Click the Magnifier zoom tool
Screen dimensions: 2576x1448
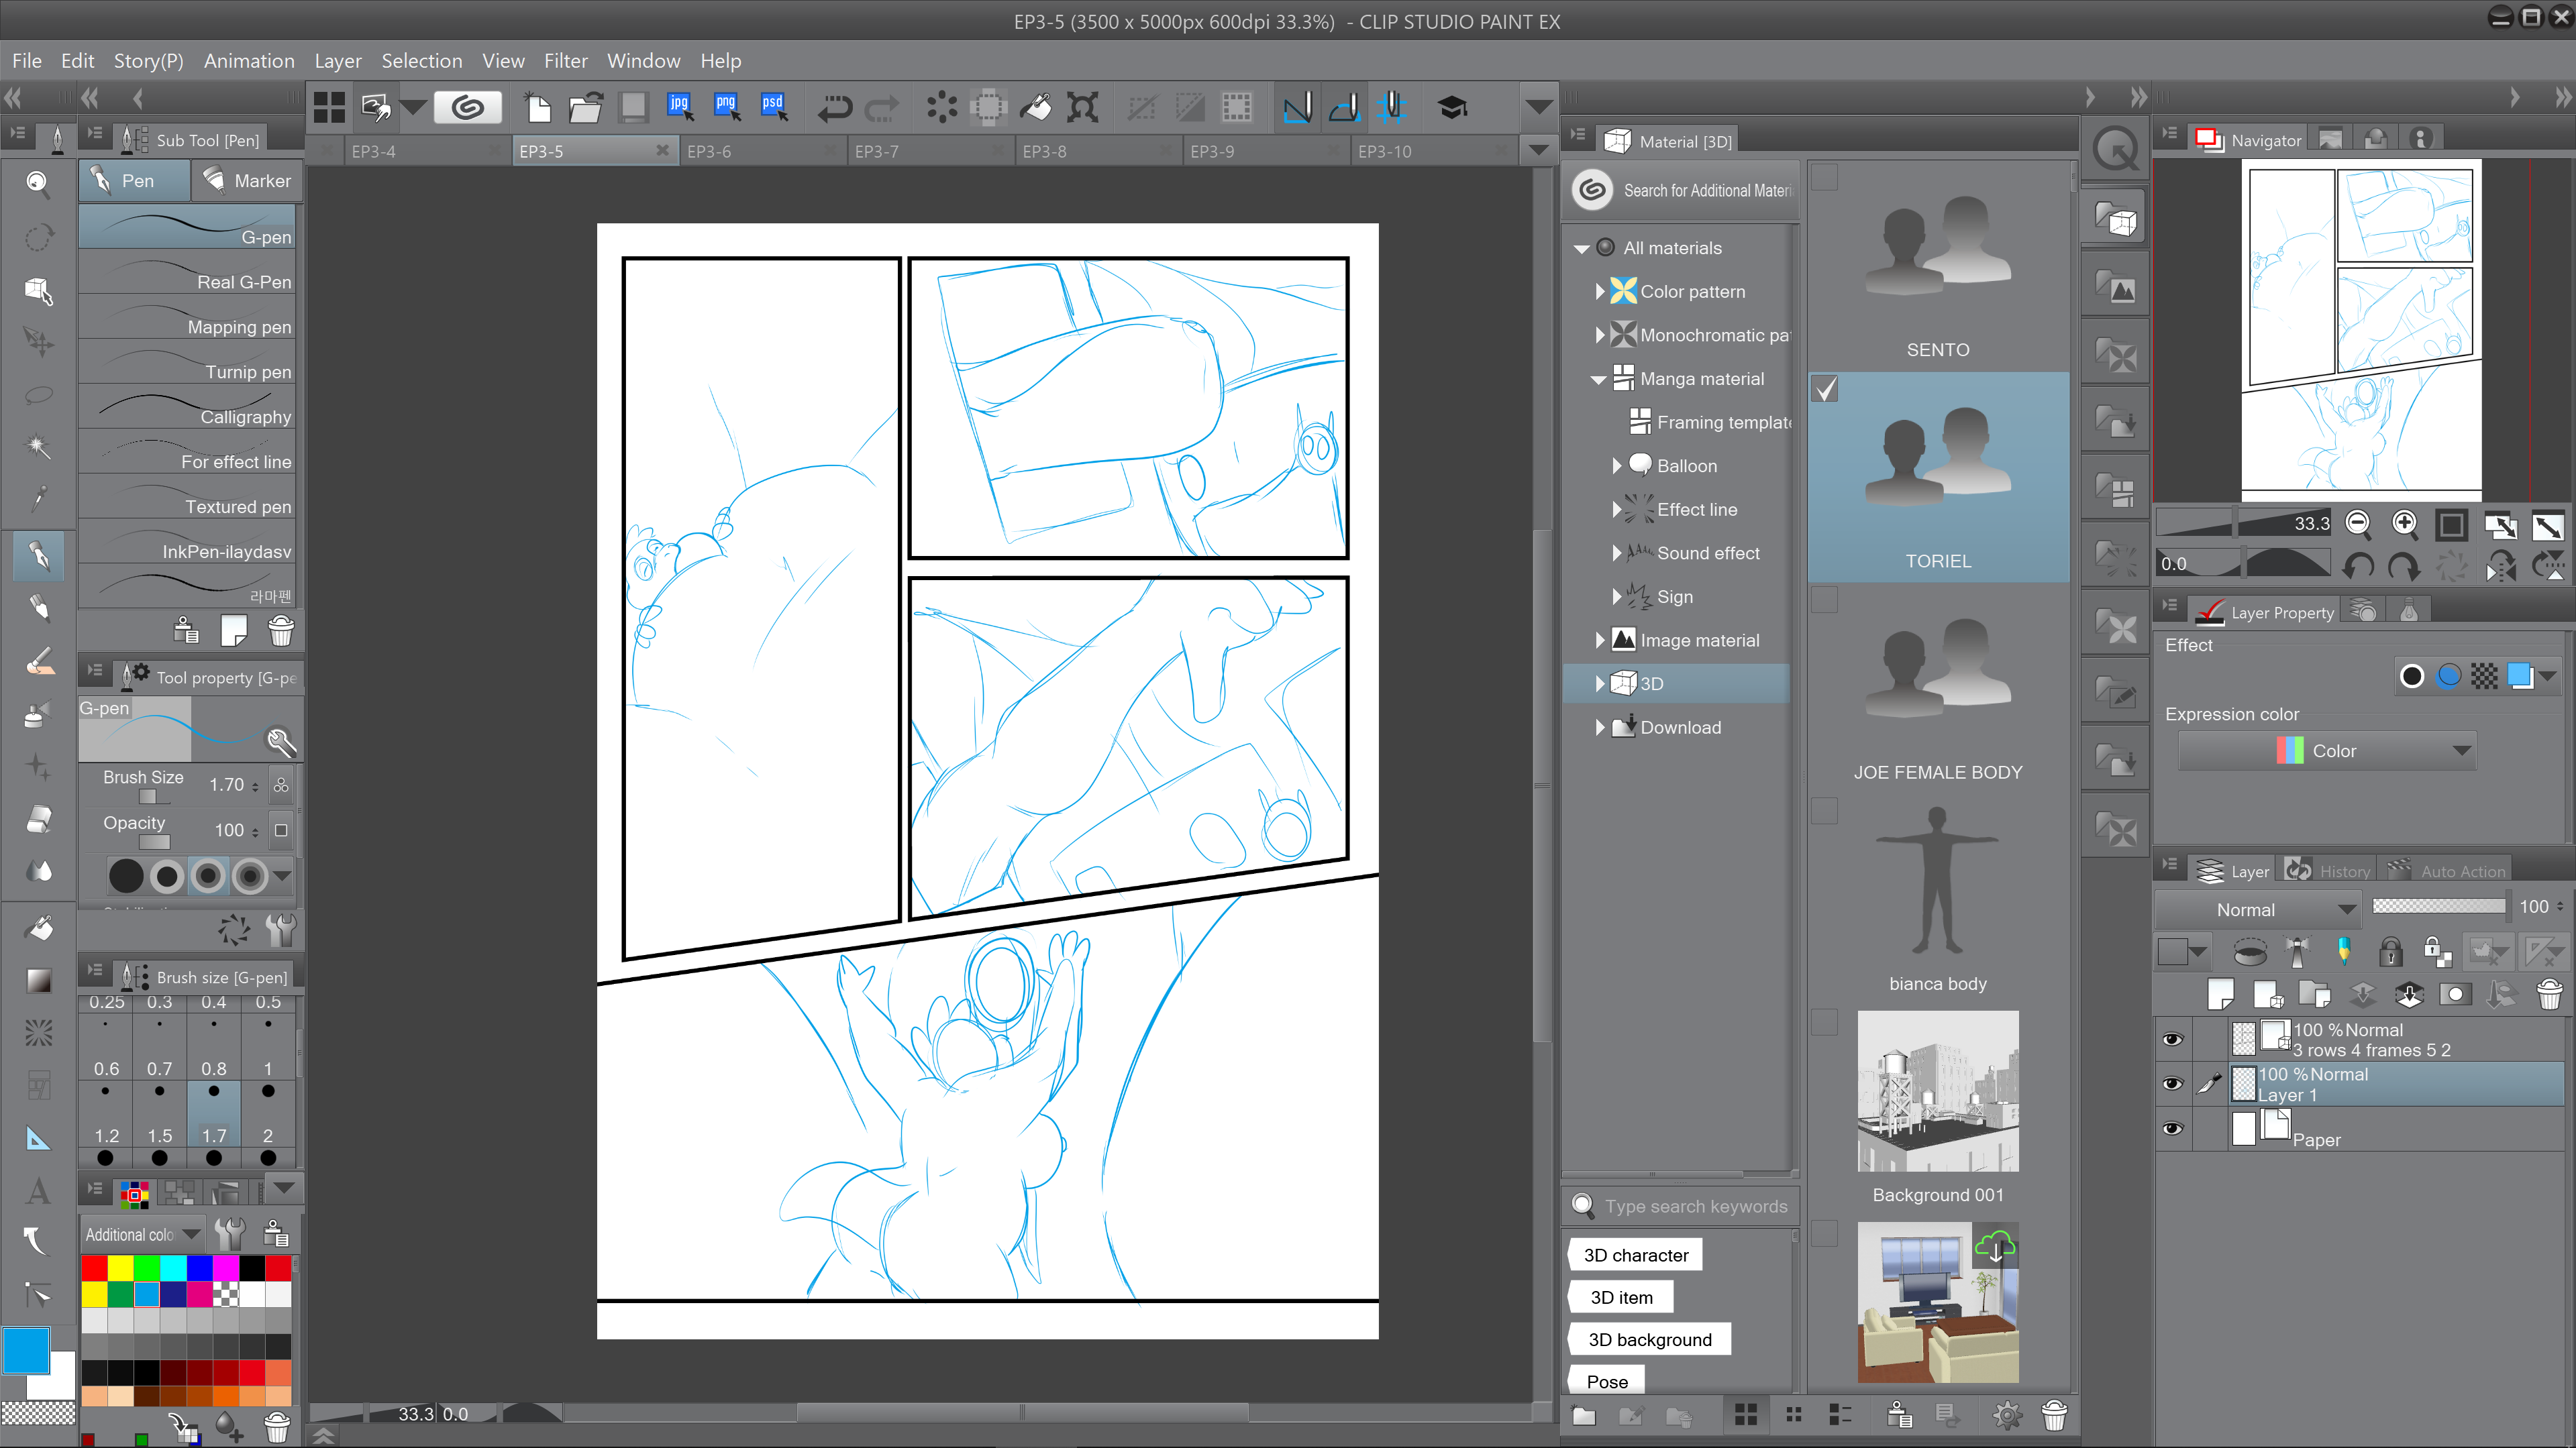click(38, 182)
